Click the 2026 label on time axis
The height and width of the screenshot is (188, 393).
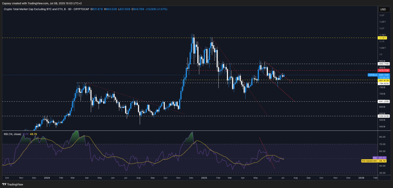point(361,178)
